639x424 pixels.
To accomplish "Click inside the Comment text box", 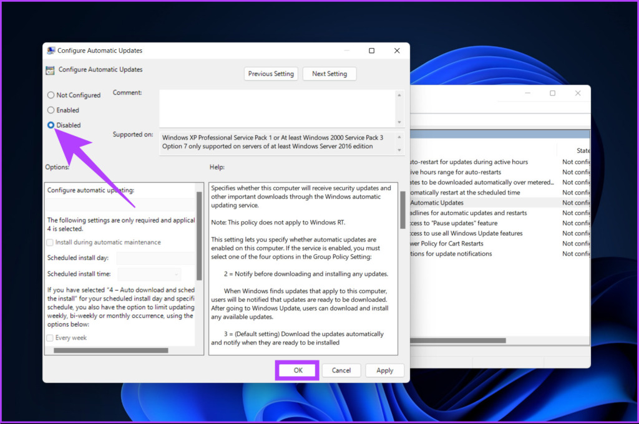I will coord(278,108).
